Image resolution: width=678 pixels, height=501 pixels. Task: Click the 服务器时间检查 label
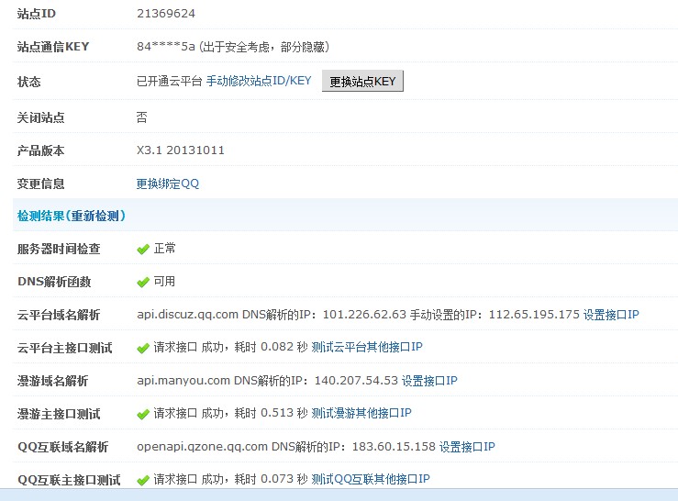pos(59,250)
